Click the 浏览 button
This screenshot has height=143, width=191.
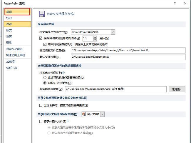point(177,89)
